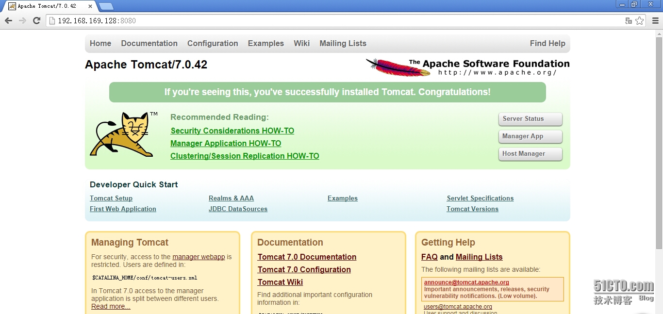
Task: Click the browser forward arrow
Action: 22,20
